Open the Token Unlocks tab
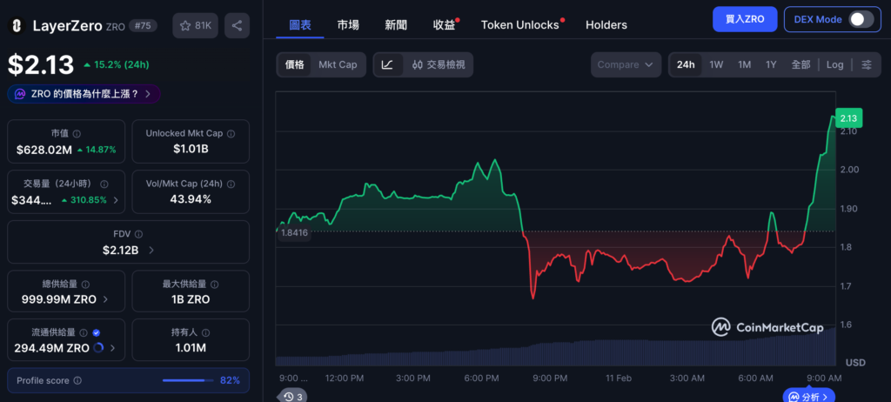 (x=520, y=25)
